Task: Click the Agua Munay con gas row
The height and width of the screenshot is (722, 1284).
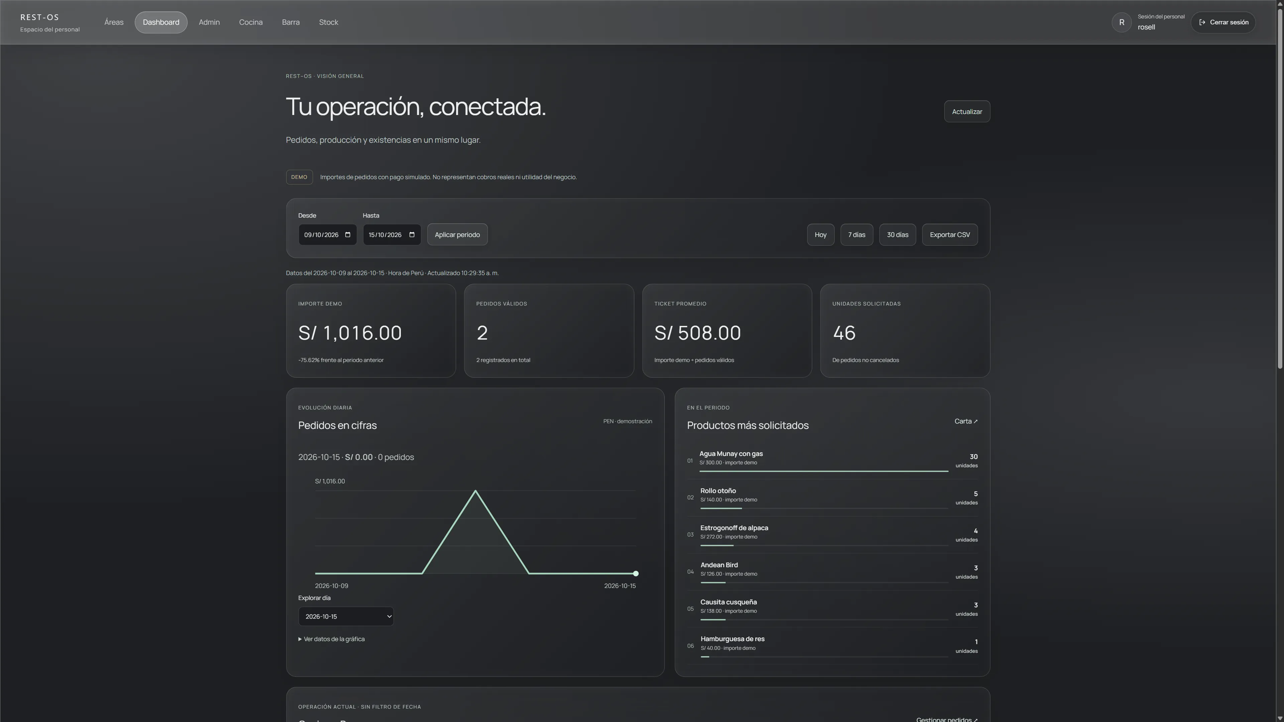Action: 832,461
